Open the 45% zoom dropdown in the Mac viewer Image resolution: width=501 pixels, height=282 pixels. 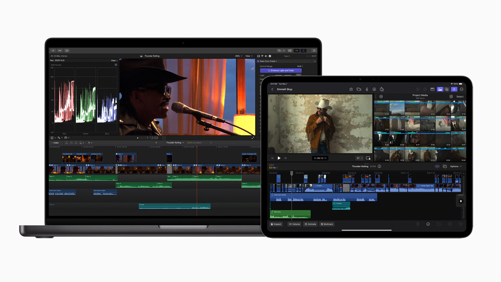coord(238,56)
